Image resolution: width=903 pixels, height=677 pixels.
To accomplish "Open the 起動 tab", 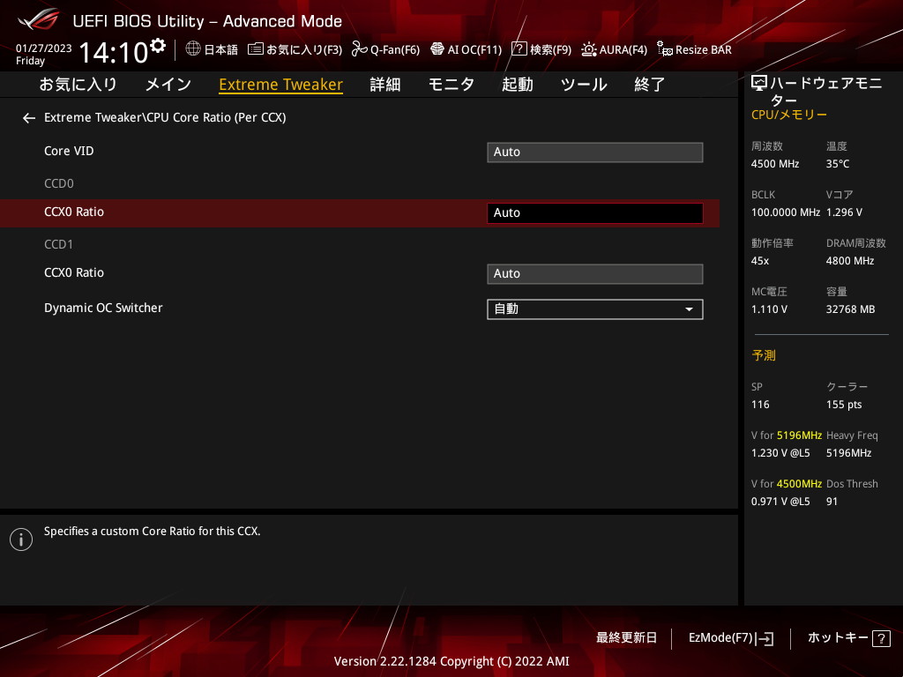I will (x=517, y=85).
